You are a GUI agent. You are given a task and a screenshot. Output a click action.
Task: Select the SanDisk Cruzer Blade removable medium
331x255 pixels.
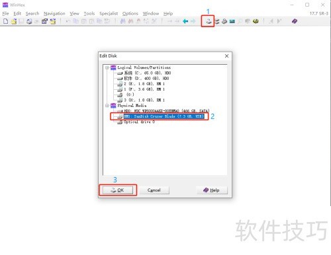tap(164, 116)
